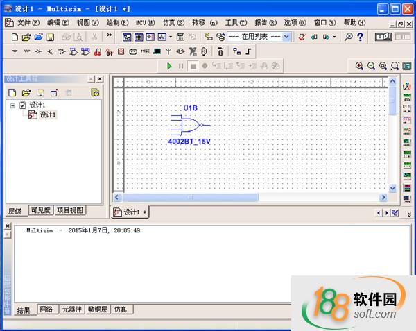Click the zoom in magnifier icon

coord(359,66)
